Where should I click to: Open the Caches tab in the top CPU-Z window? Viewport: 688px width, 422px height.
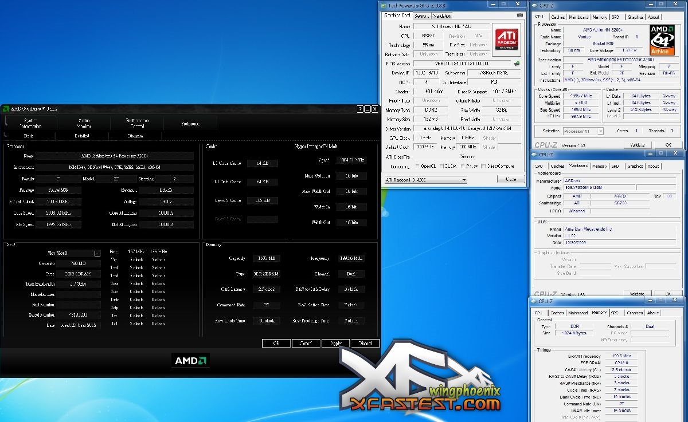(x=557, y=17)
